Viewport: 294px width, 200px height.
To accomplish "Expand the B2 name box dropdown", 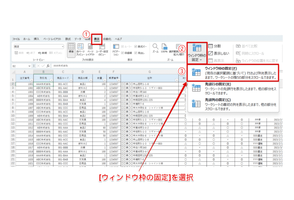I will [x=29, y=66].
